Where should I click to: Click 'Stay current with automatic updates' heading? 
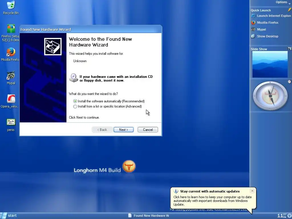pos(210,191)
